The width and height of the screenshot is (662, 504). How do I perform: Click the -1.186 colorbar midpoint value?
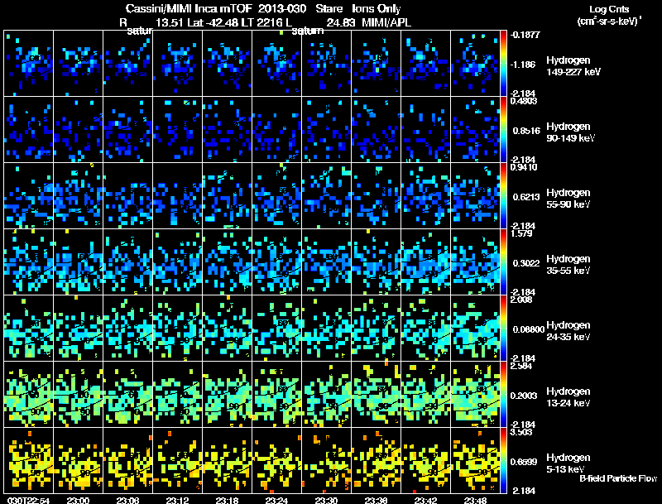pos(523,65)
